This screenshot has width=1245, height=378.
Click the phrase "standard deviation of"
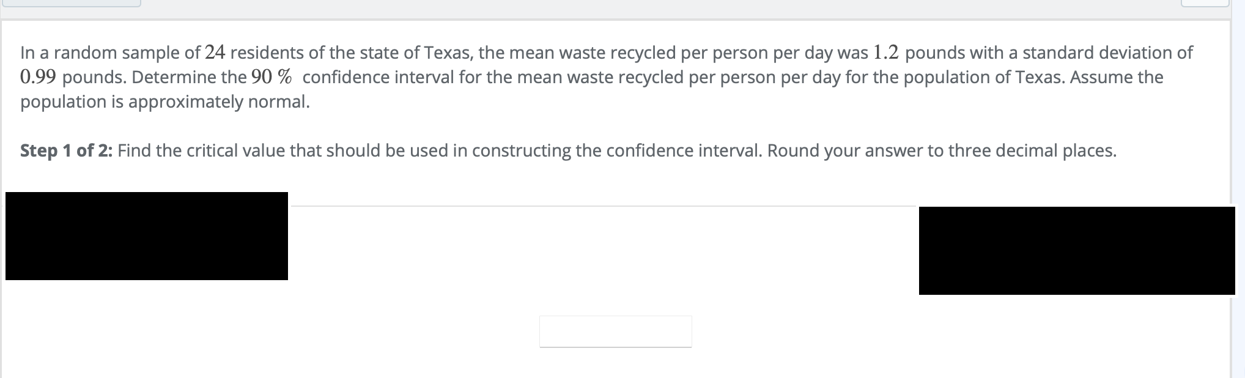pyautogui.click(x=1107, y=53)
